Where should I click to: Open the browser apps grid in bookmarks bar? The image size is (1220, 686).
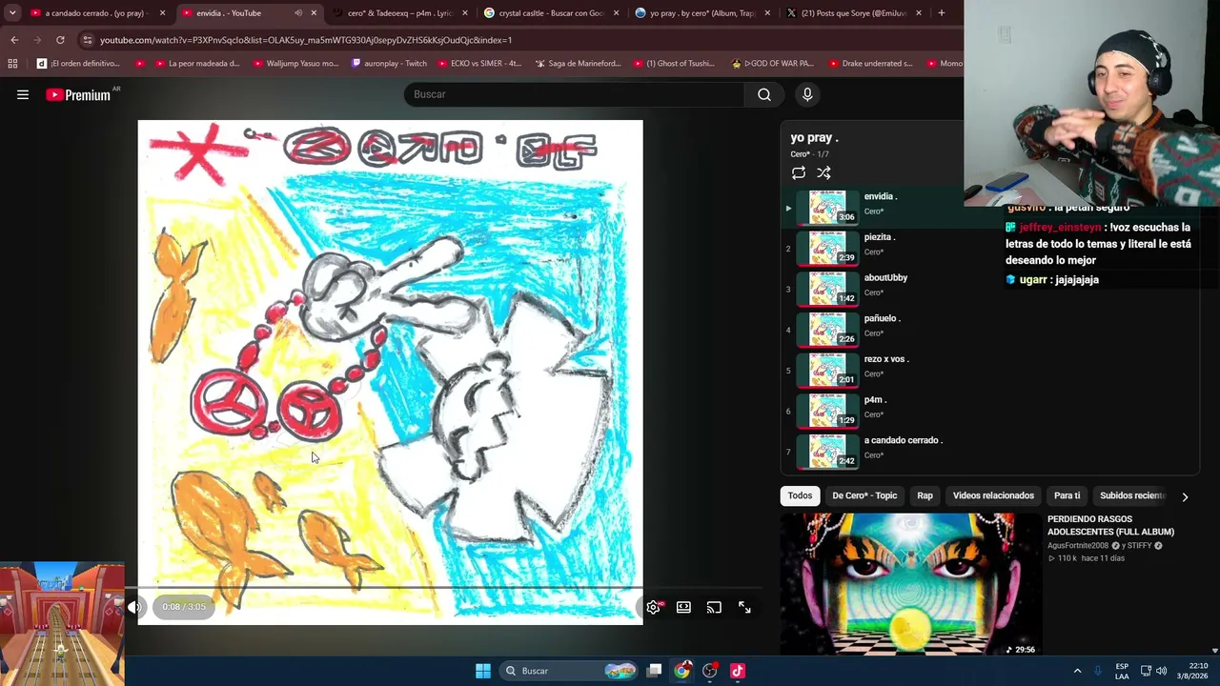pyautogui.click(x=12, y=64)
